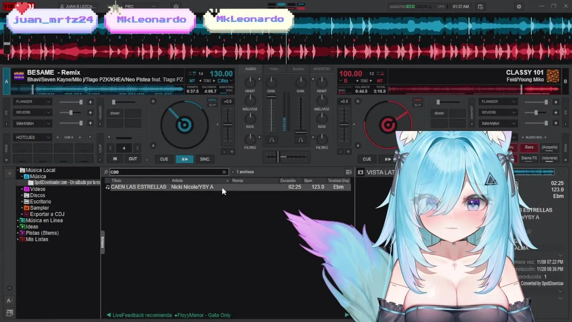Click the Sampler folder icon
Screen dimensions: 572x322
point(26,208)
